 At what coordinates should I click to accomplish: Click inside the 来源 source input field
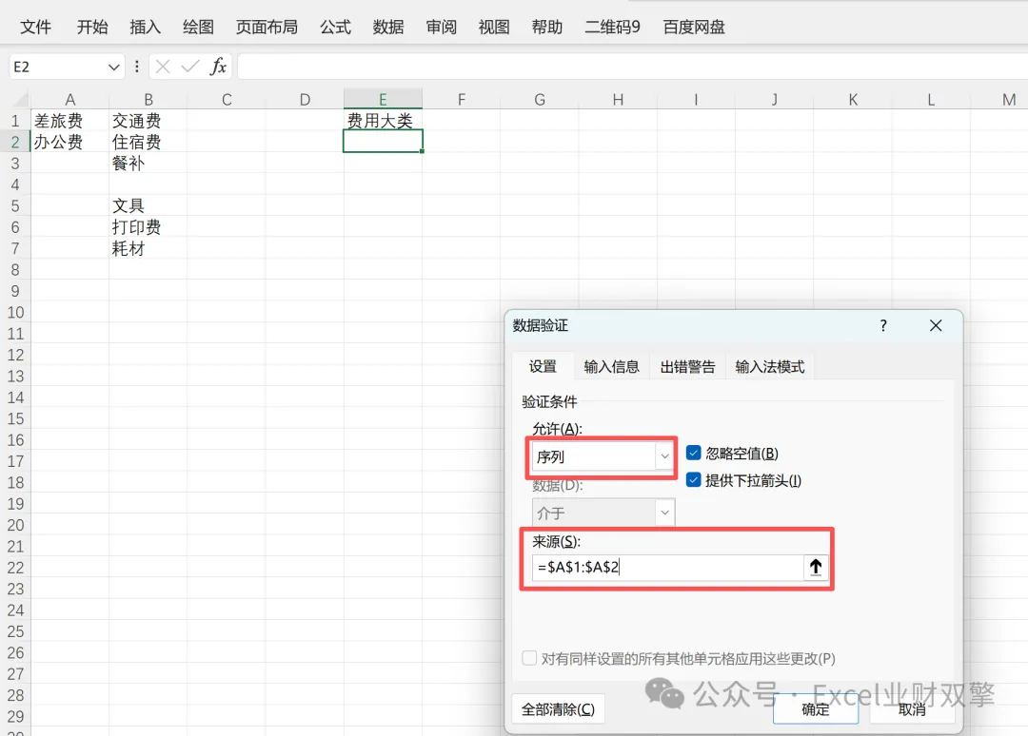pyautogui.click(x=668, y=567)
